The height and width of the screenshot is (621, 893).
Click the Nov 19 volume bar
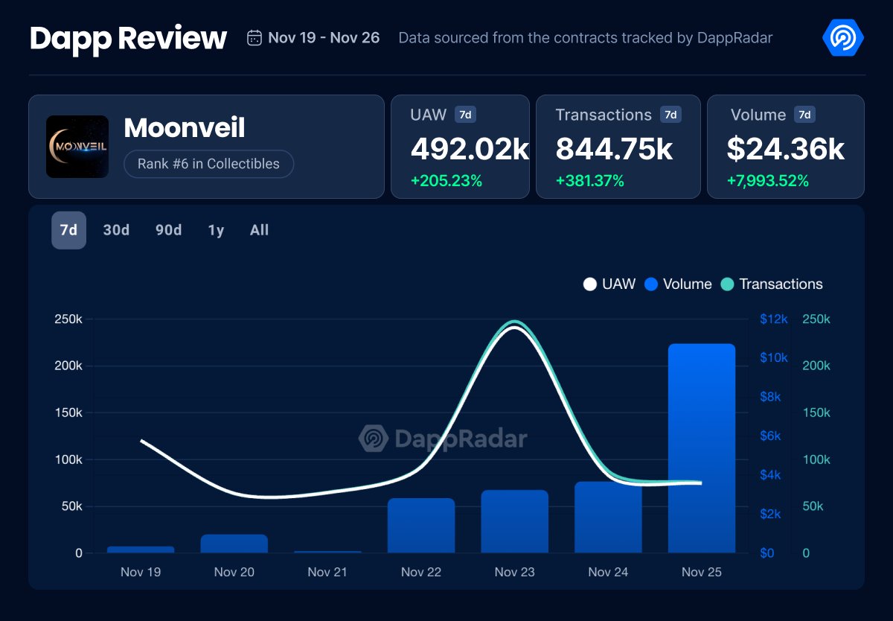point(141,550)
